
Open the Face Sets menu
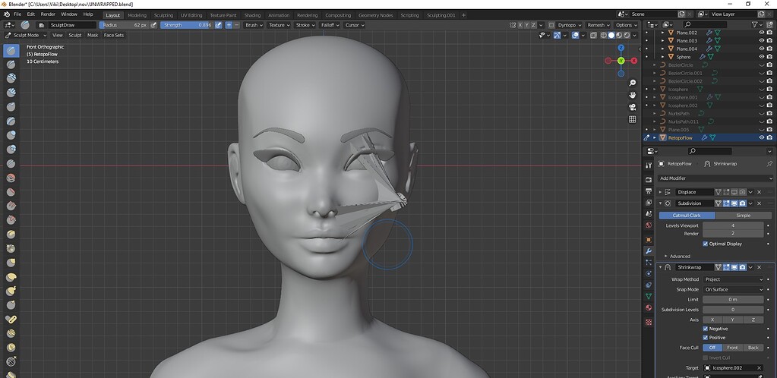(x=113, y=35)
